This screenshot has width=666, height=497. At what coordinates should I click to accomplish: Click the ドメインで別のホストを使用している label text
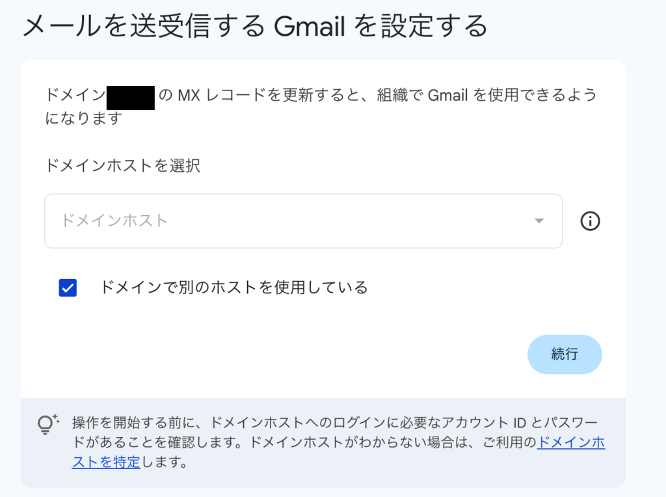click(233, 287)
